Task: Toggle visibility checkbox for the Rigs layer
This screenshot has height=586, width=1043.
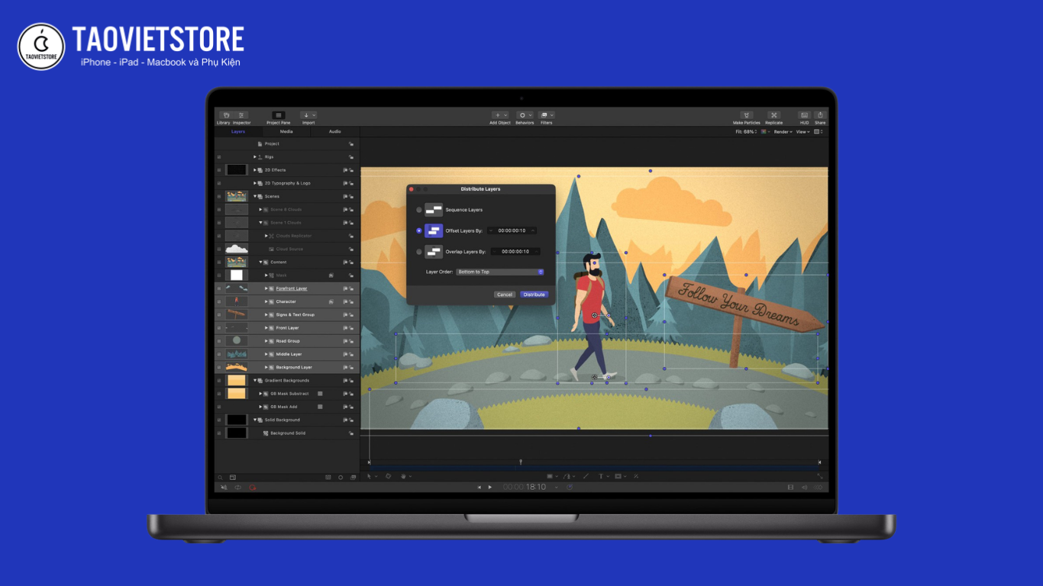Action: point(219,157)
